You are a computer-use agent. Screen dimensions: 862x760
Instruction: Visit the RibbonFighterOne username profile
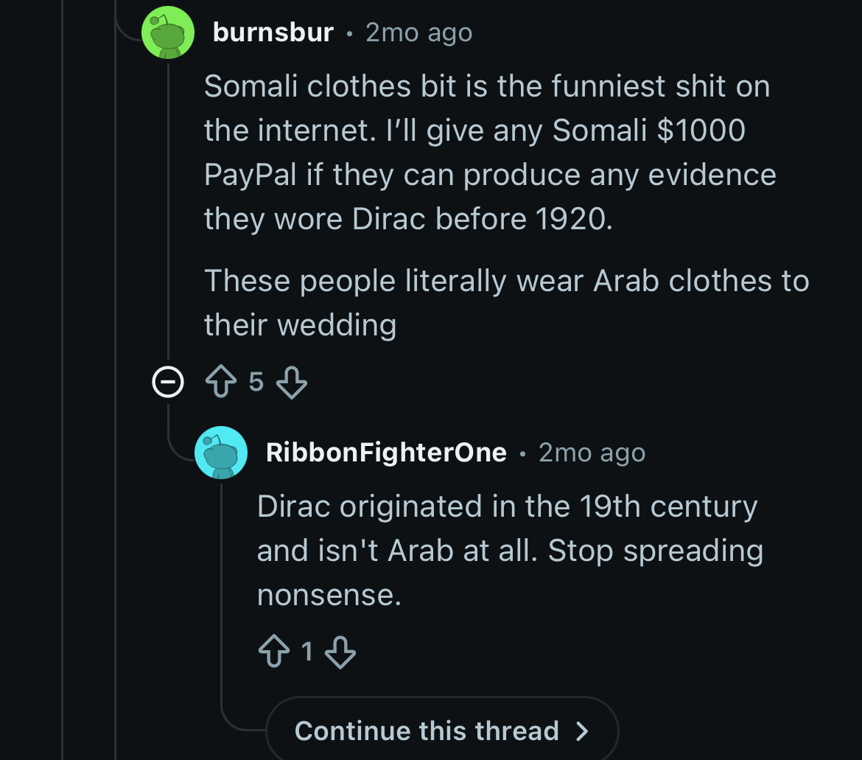(x=386, y=452)
